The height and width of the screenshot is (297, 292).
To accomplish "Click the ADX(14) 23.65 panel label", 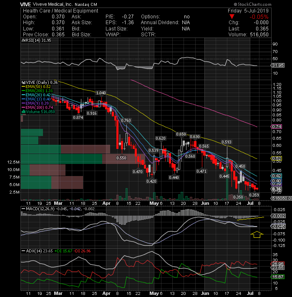I will click(x=39, y=251).
